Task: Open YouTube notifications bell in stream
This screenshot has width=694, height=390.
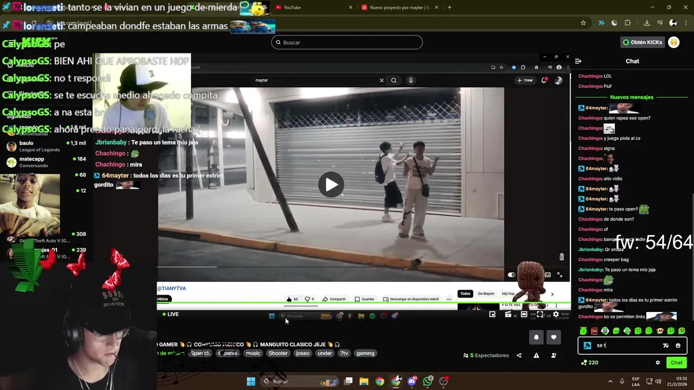Action: tap(544, 80)
